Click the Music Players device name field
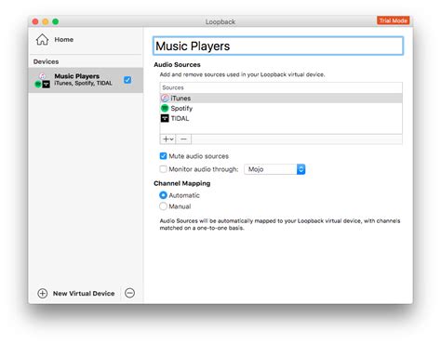This screenshot has height=344, width=441. [278, 46]
